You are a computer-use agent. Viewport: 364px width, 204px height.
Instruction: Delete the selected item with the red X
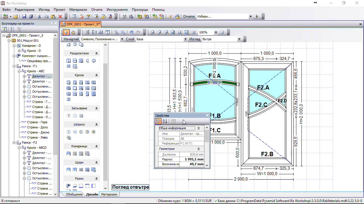point(60,17)
